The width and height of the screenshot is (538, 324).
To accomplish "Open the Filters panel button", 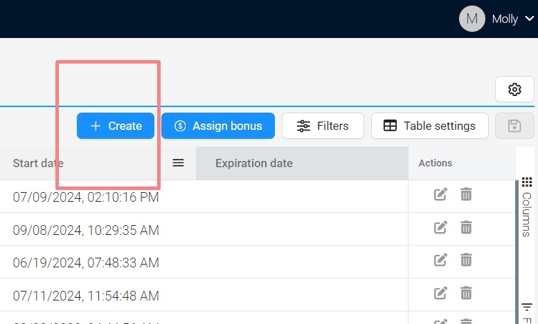I will click(323, 126).
